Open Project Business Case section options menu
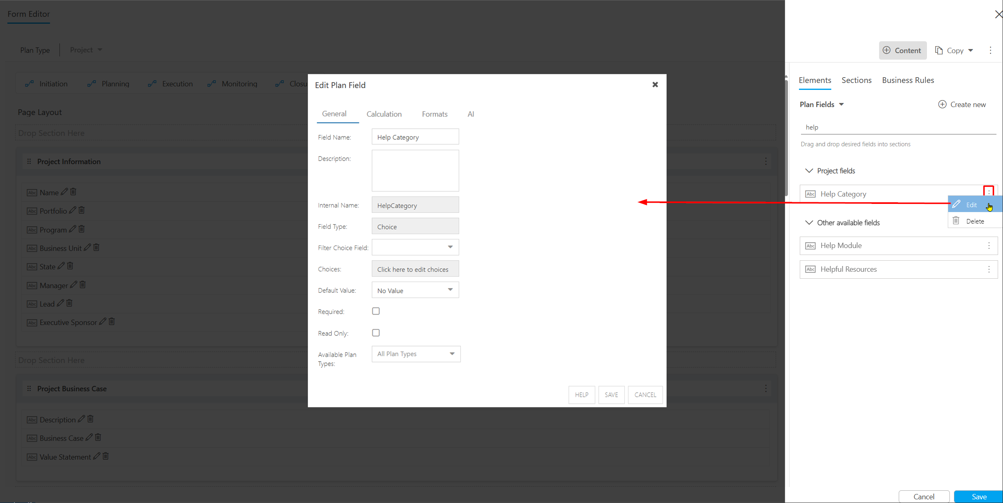Viewport: 1003px width, 503px height. pyautogui.click(x=766, y=389)
